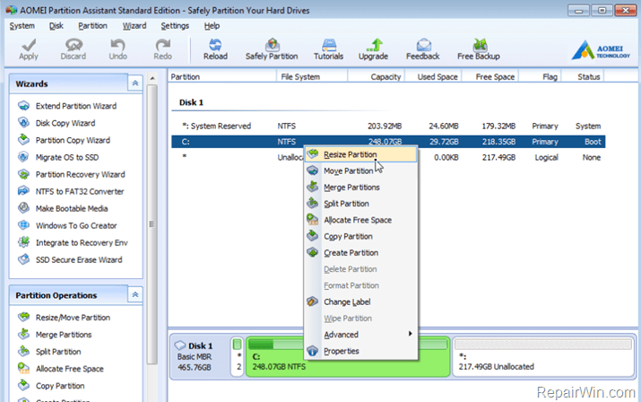Sort by the Free Space column header
This screenshot has width=641, height=402.
490,76
